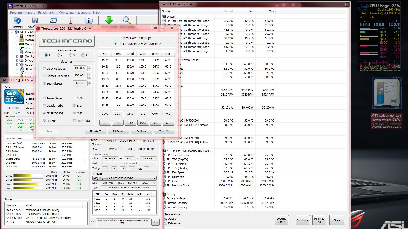Expand the Central Processor tree node
Viewport: 408px width, 229px height.
pos(17,36)
